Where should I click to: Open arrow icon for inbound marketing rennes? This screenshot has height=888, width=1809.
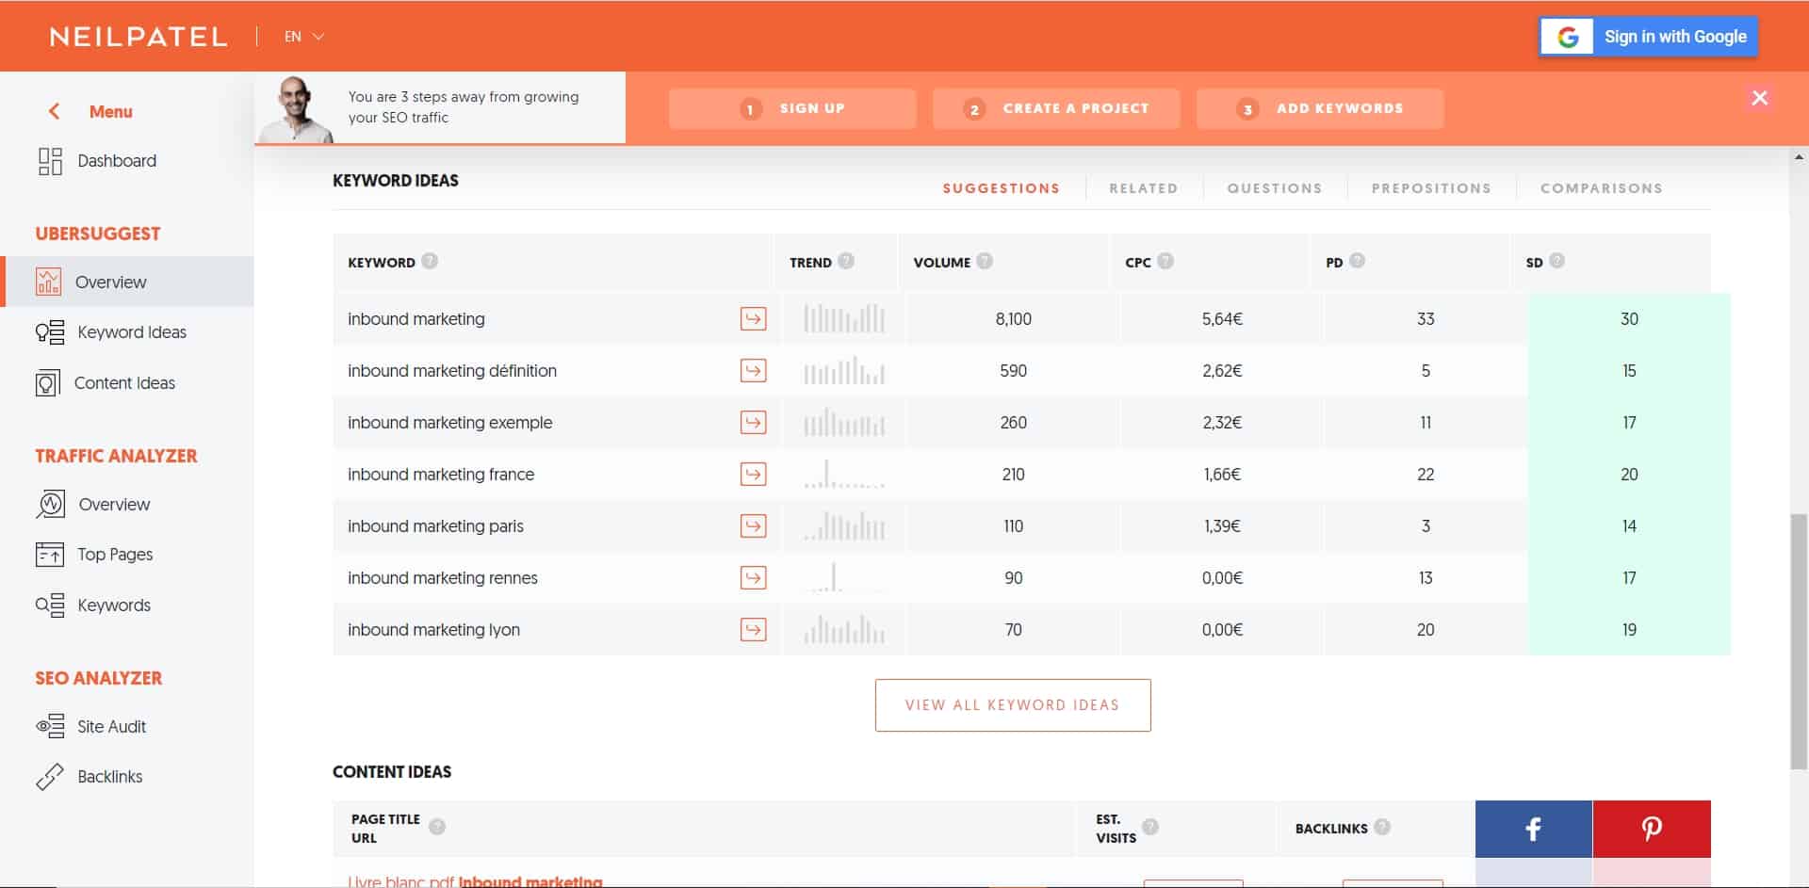point(753,578)
